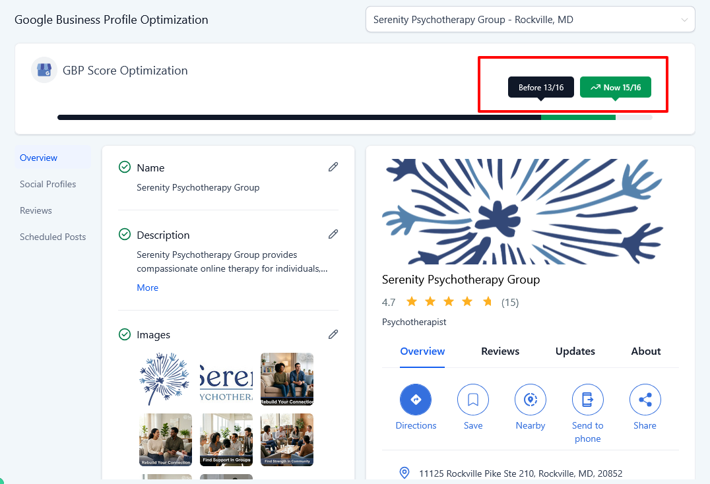Open top-right Rebuild Your Connection thumbnail

(287, 379)
